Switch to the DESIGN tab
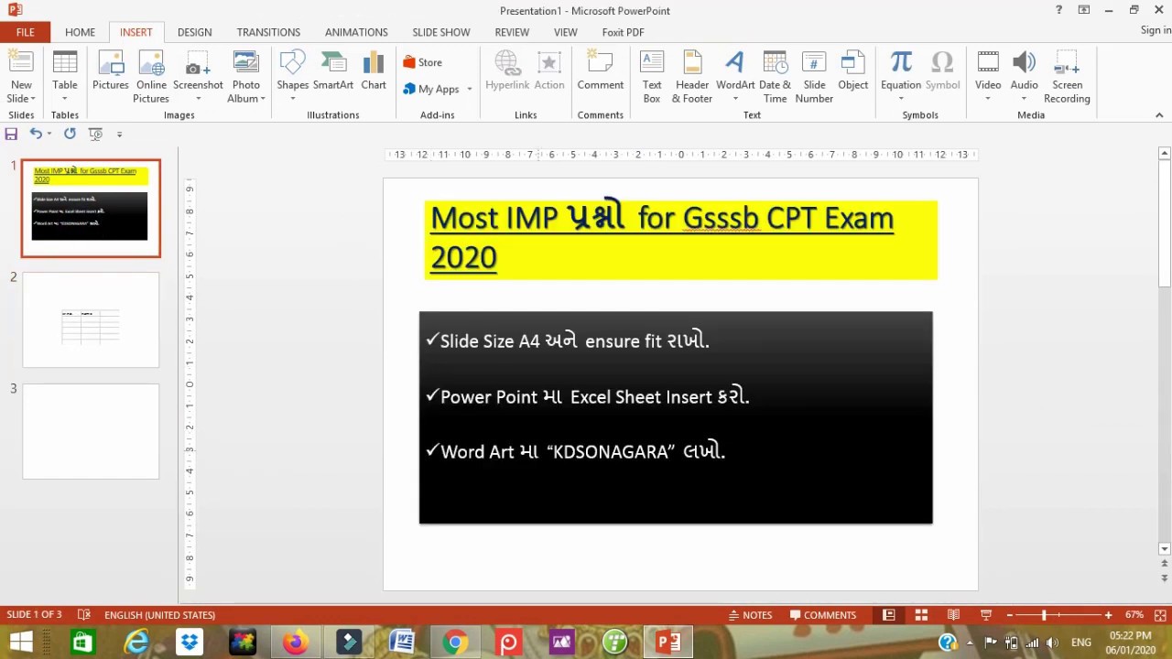Image resolution: width=1172 pixels, height=659 pixels. point(194,32)
